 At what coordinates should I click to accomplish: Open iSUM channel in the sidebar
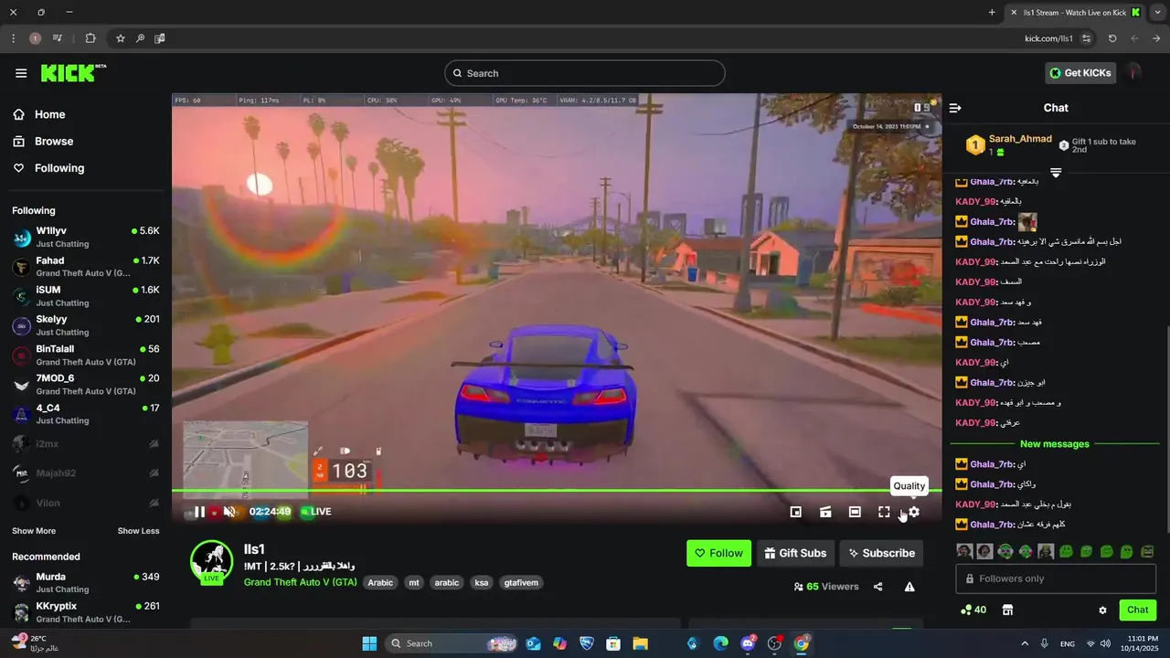pyautogui.click(x=86, y=295)
